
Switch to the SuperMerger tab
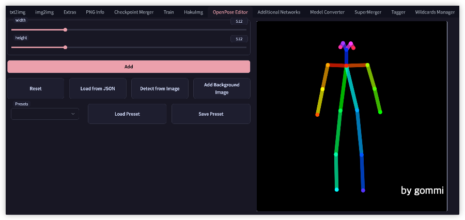(368, 12)
